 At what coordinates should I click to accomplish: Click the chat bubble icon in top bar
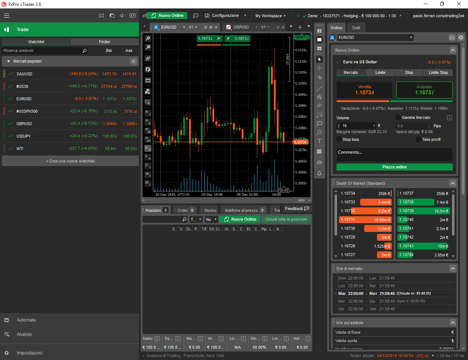pos(196,16)
